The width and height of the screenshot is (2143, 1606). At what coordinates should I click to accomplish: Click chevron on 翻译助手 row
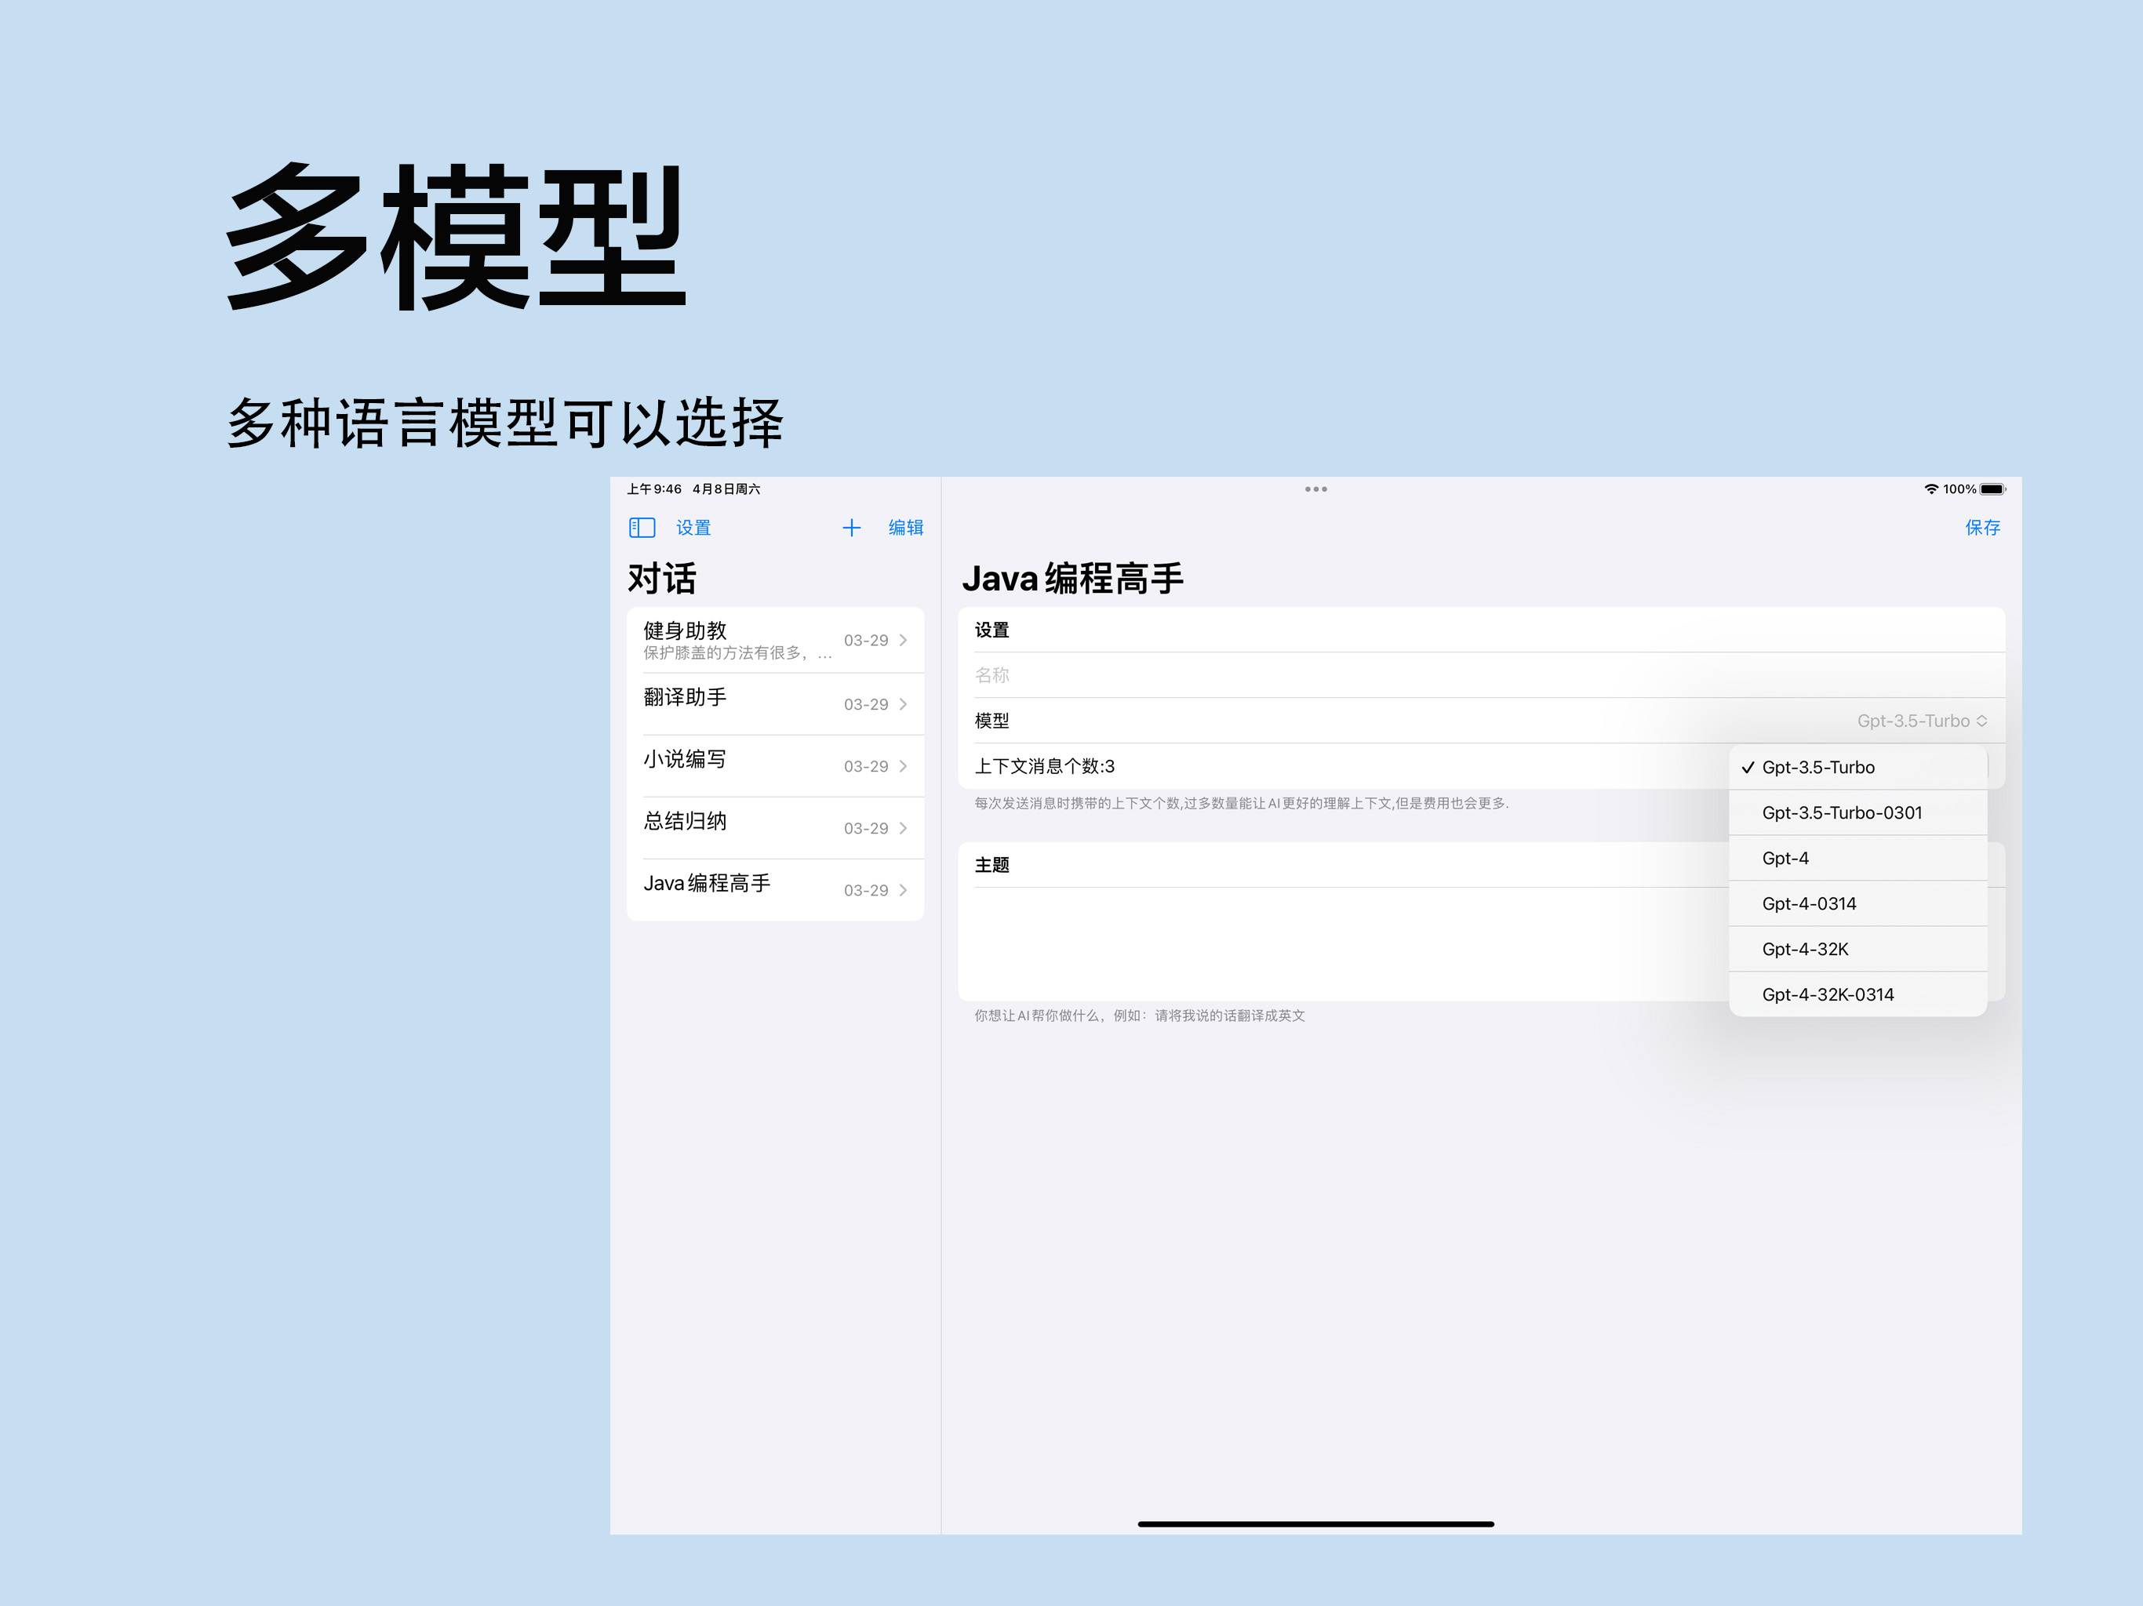[x=903, y=704]
